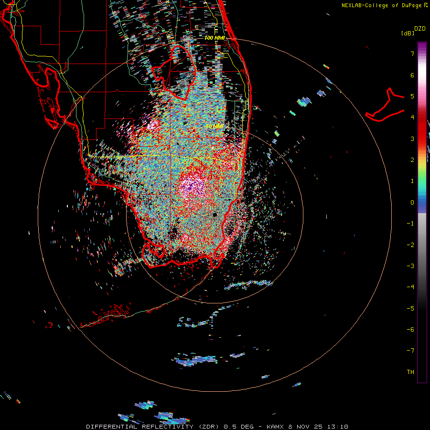Click the -2 value on color scale
The height and width of the screenshot is (430, 430).
click(410, 245)
